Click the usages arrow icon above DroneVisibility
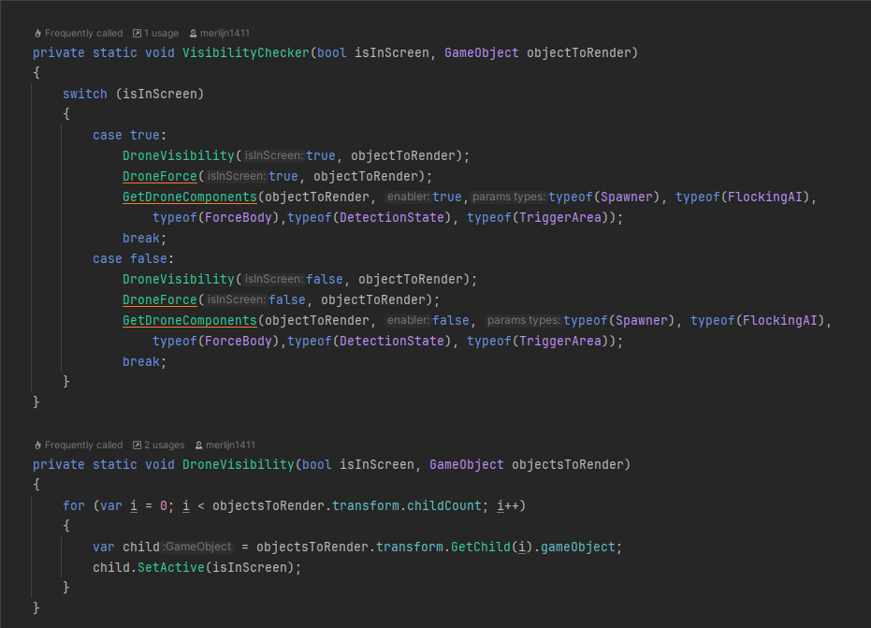The width and height of the screenshot is (871, 628). 138,445
